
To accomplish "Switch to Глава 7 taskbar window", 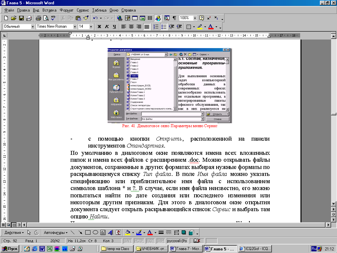I will pyautogui.click(x=186, y=249).
